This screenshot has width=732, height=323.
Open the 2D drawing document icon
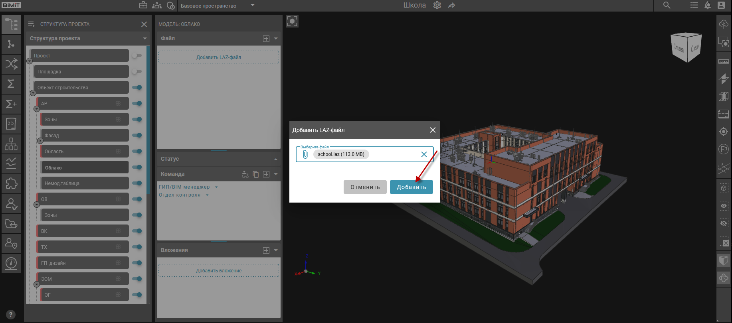click(11, 124)
